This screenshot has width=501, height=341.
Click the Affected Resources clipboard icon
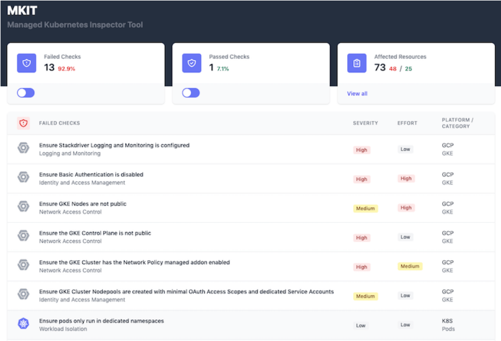pos(357,63)
